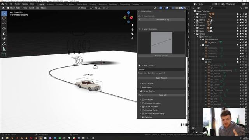Open the File menu
Screen dimensions: 249x140
coord(6,4)
